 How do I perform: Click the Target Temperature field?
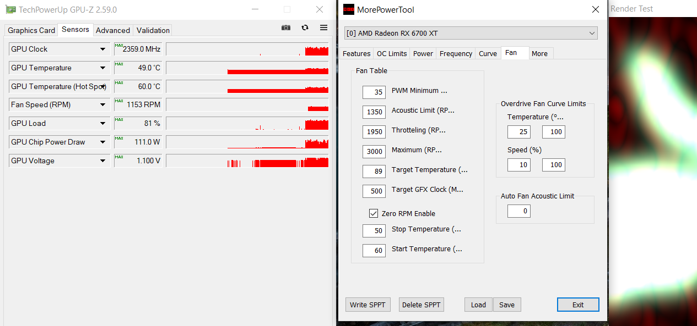tap(374, 171)
